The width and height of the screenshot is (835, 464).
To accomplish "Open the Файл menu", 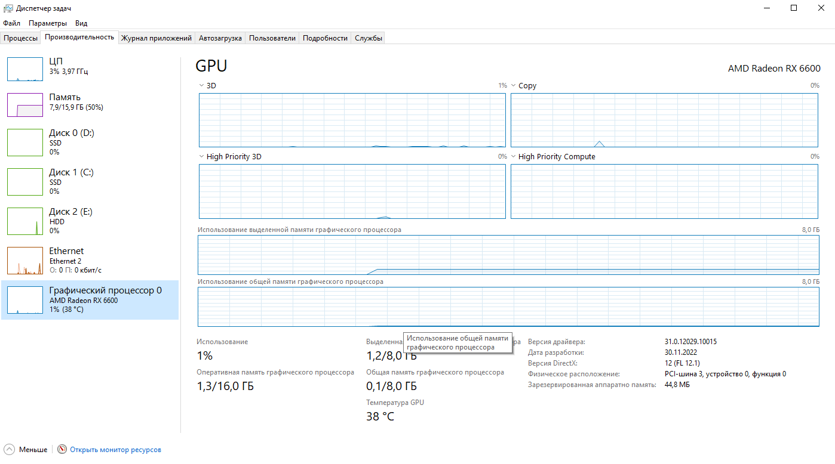I will 11,23.
